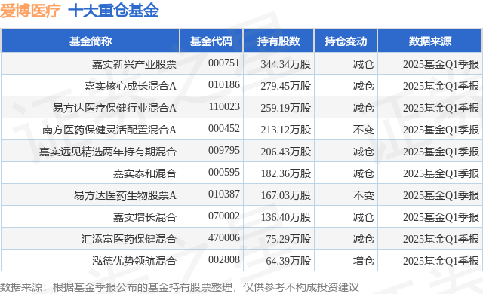The image size is (483, 294).
Task: Select 汇添富医药保健混合 fund name
Action: [129, 239]
